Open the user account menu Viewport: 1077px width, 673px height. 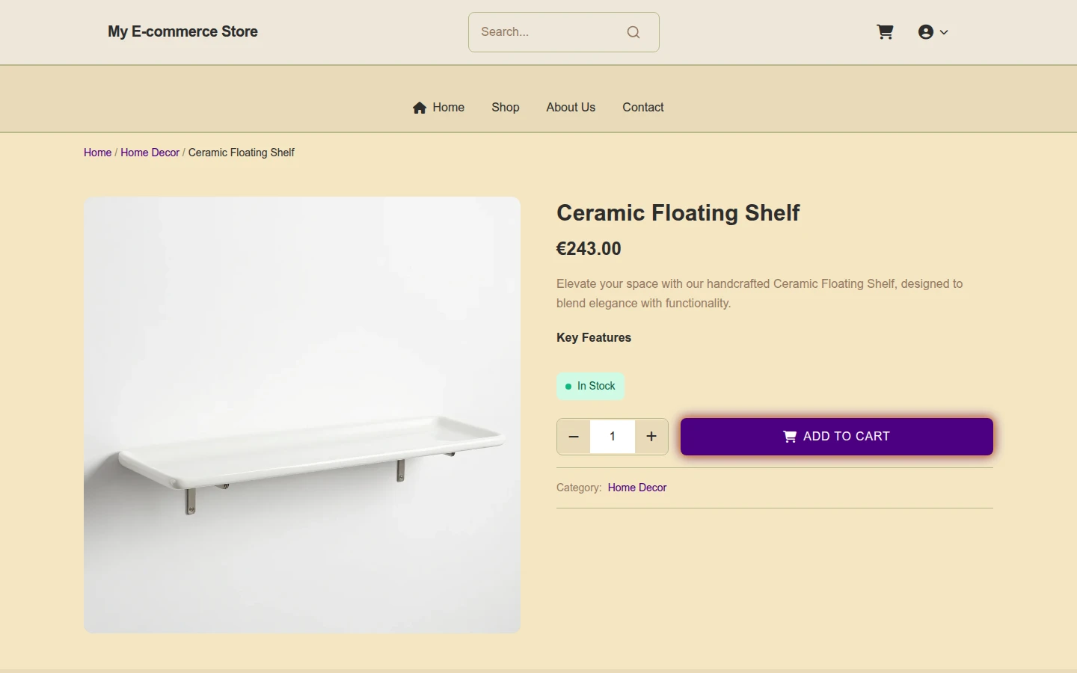point(933,32)
